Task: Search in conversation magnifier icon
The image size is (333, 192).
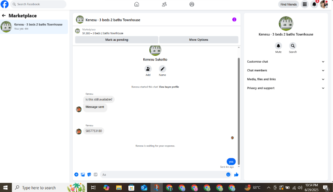Action: pos(293,46)
